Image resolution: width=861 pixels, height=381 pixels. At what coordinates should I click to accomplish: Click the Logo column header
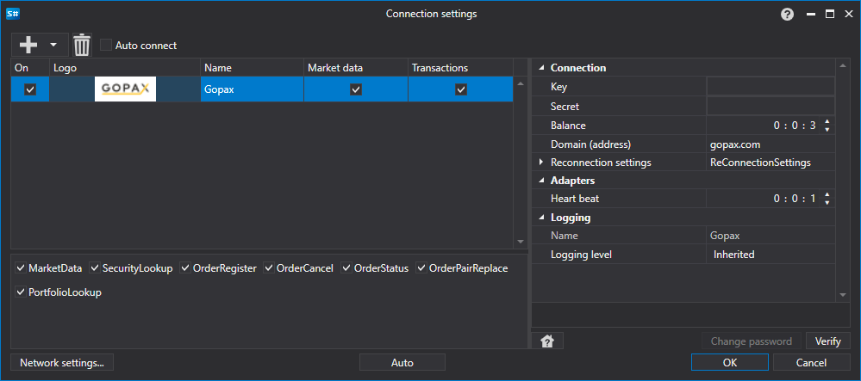(125, 68)
